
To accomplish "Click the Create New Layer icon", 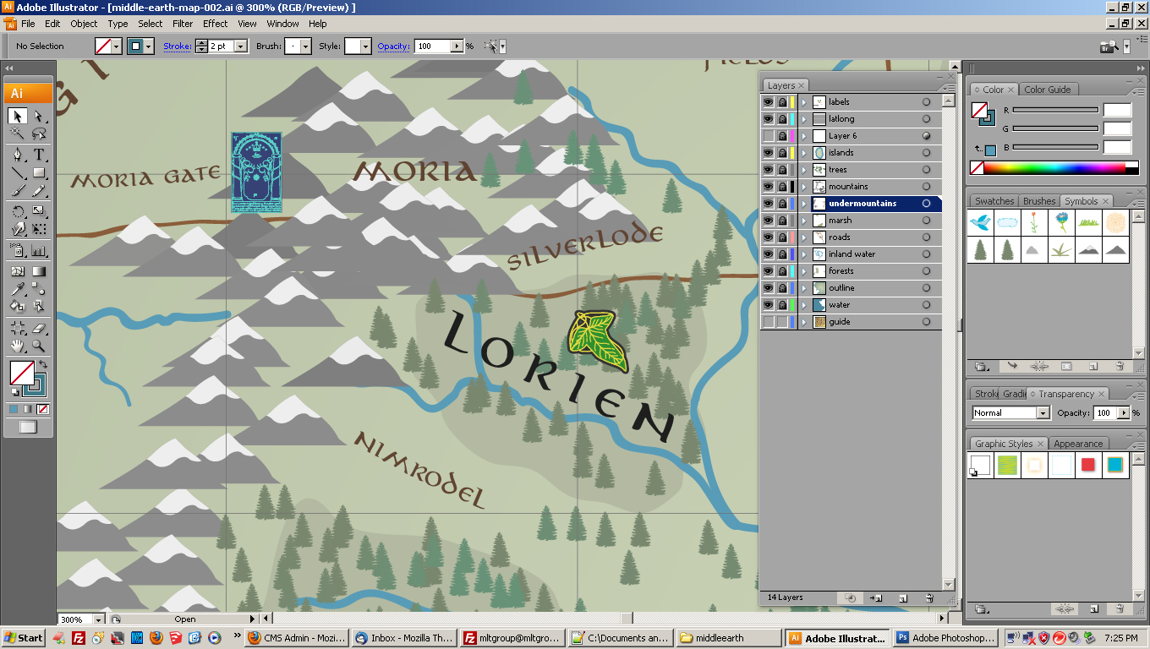I will [x=903, y=598].
